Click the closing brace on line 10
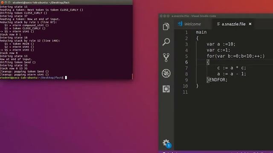 (197, 86)
